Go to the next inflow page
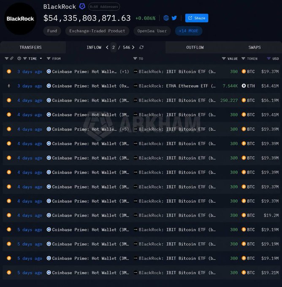The height and width of the screenshot is (287, 282). (x=133, y=47)
